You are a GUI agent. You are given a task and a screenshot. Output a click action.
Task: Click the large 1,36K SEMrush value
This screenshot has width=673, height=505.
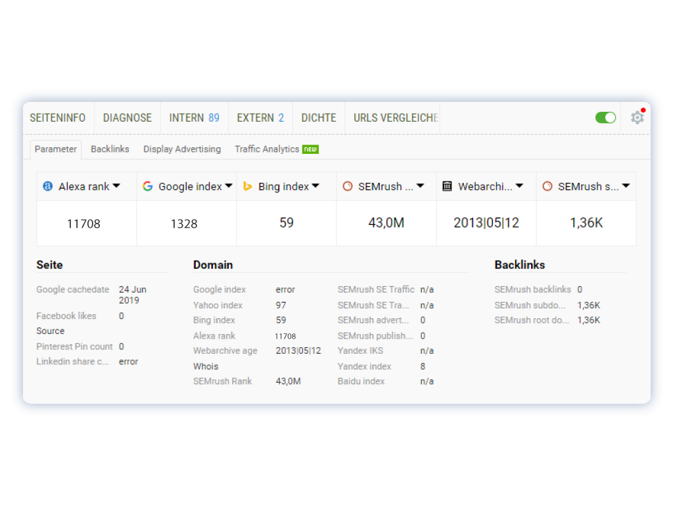(586, 223)
